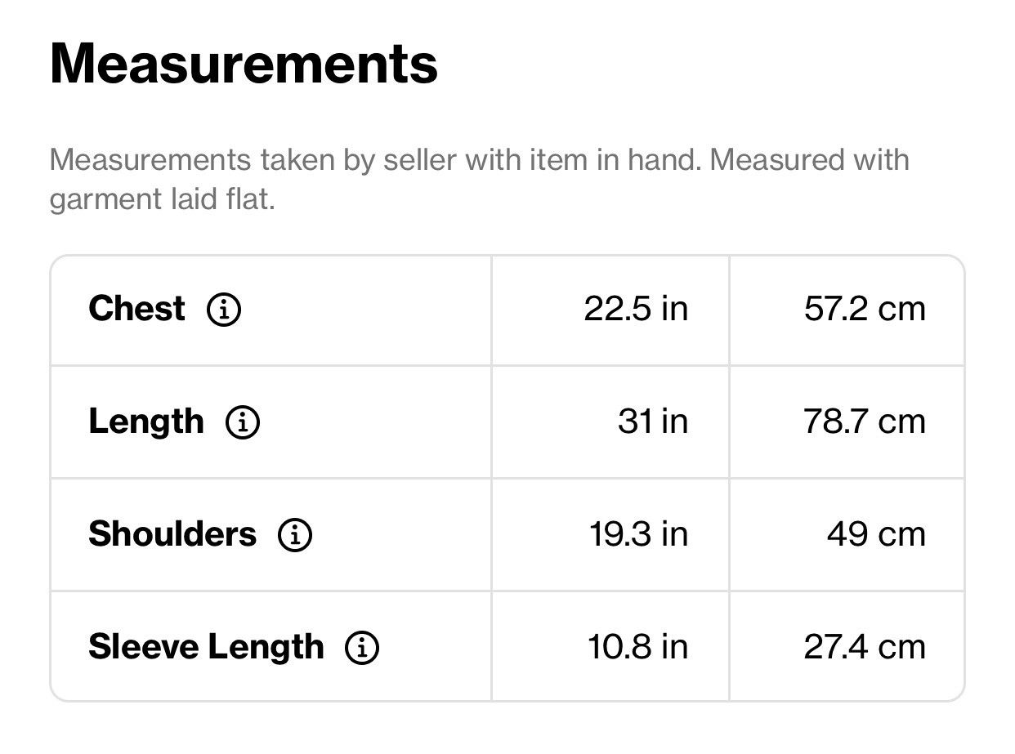Select the 57.2 cm chest value
The image size is (1015, 754).
point(865,310)
